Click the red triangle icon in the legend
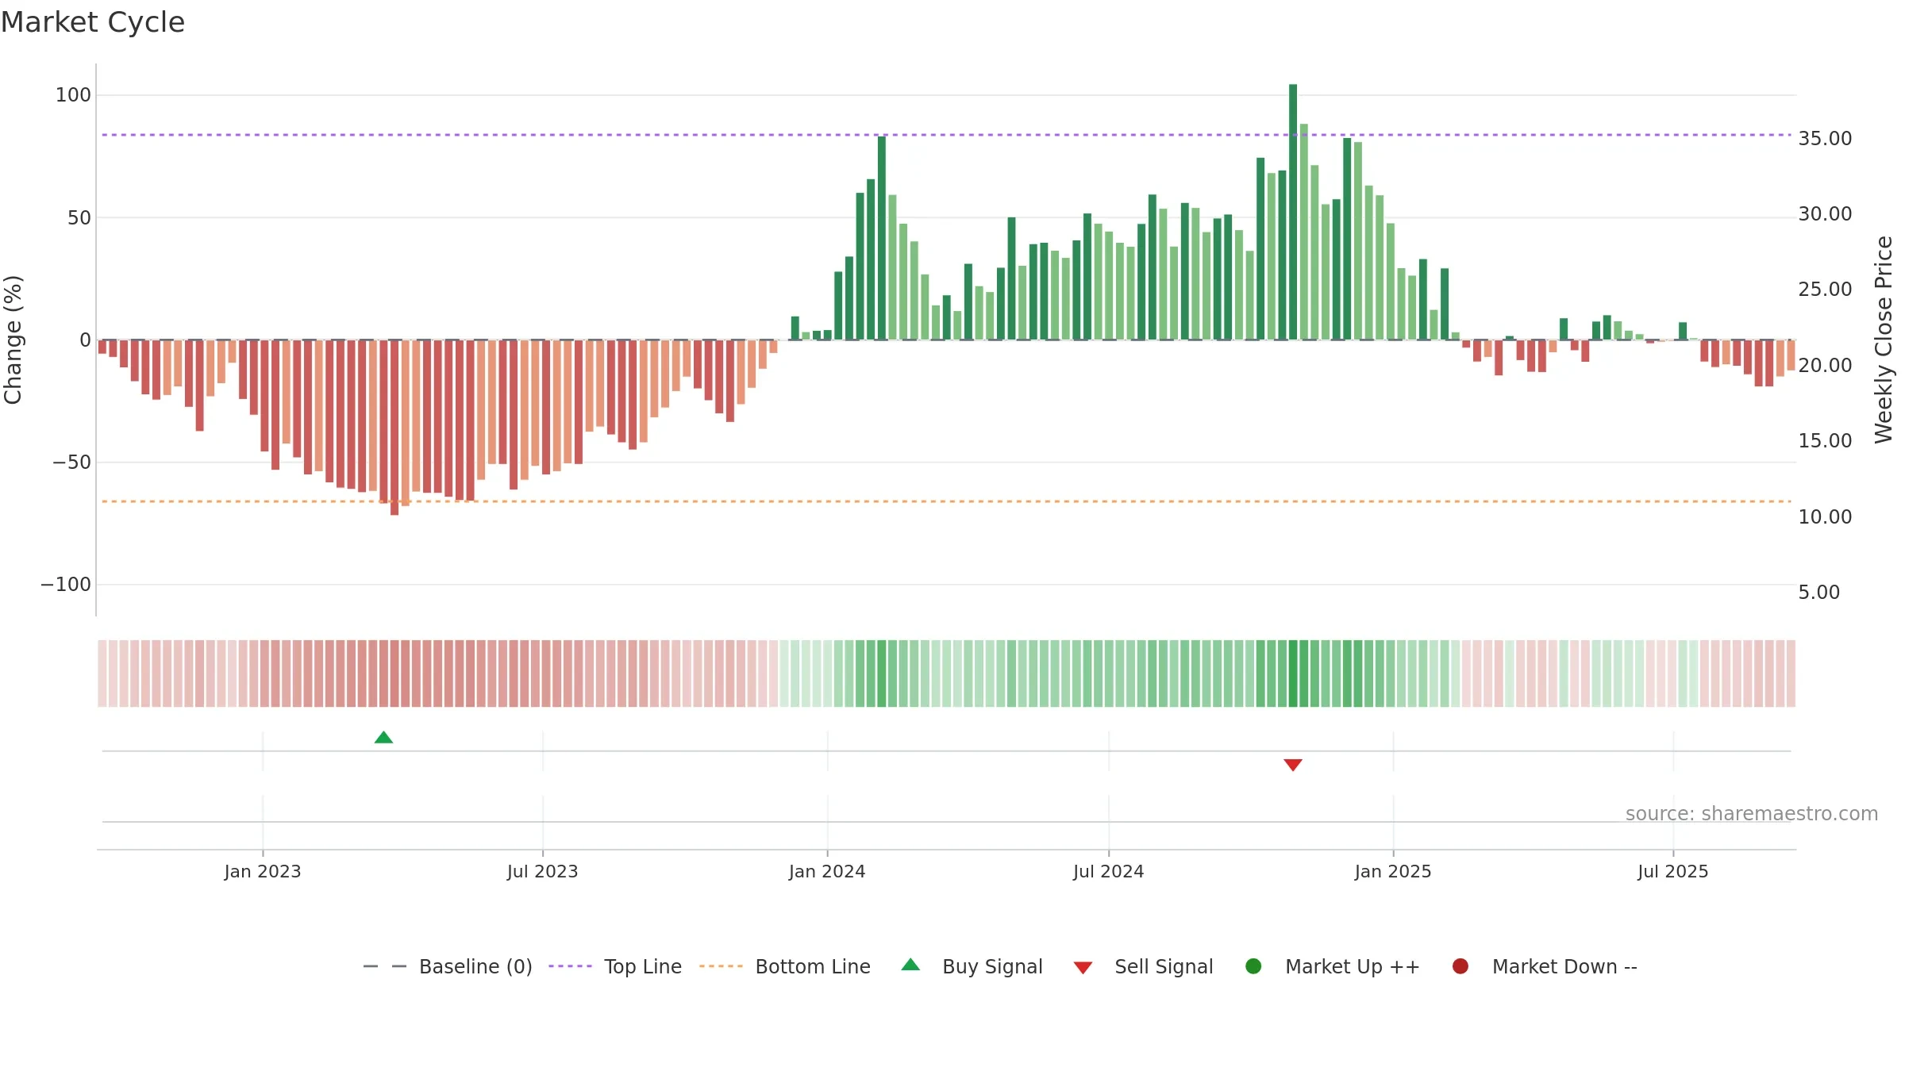Image resolution: width=1905 pixels, height=1071 pixels. click(x=1083, y=968)
